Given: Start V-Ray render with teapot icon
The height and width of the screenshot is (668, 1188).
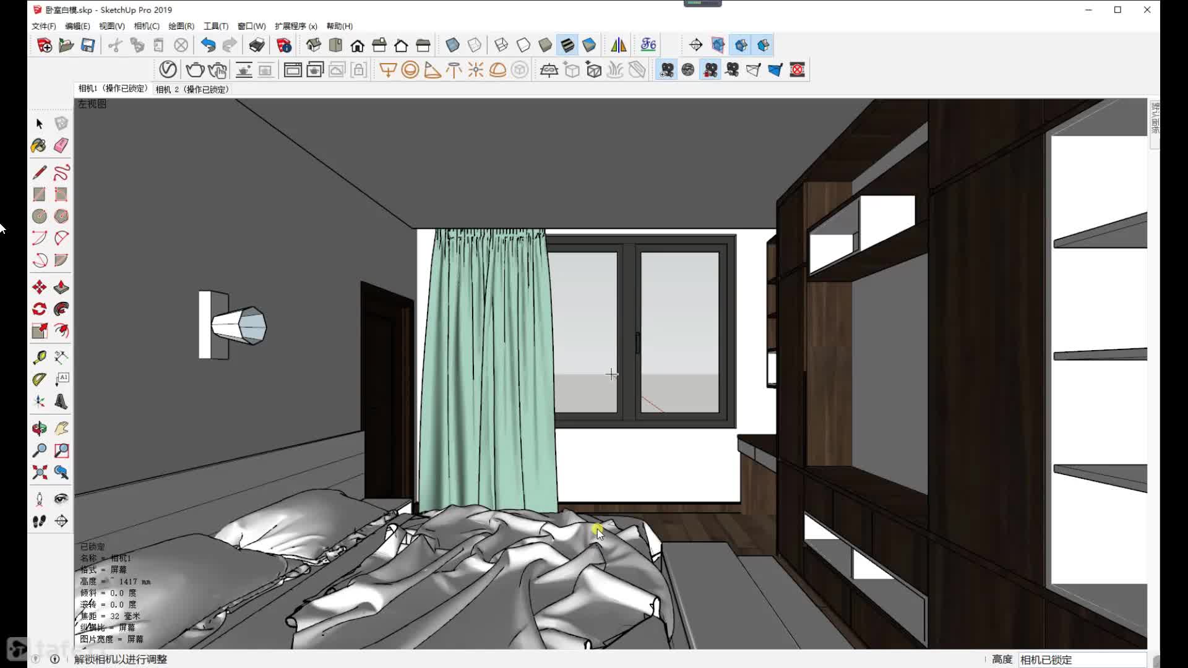Looking at the screenshot, I should 195,70.
